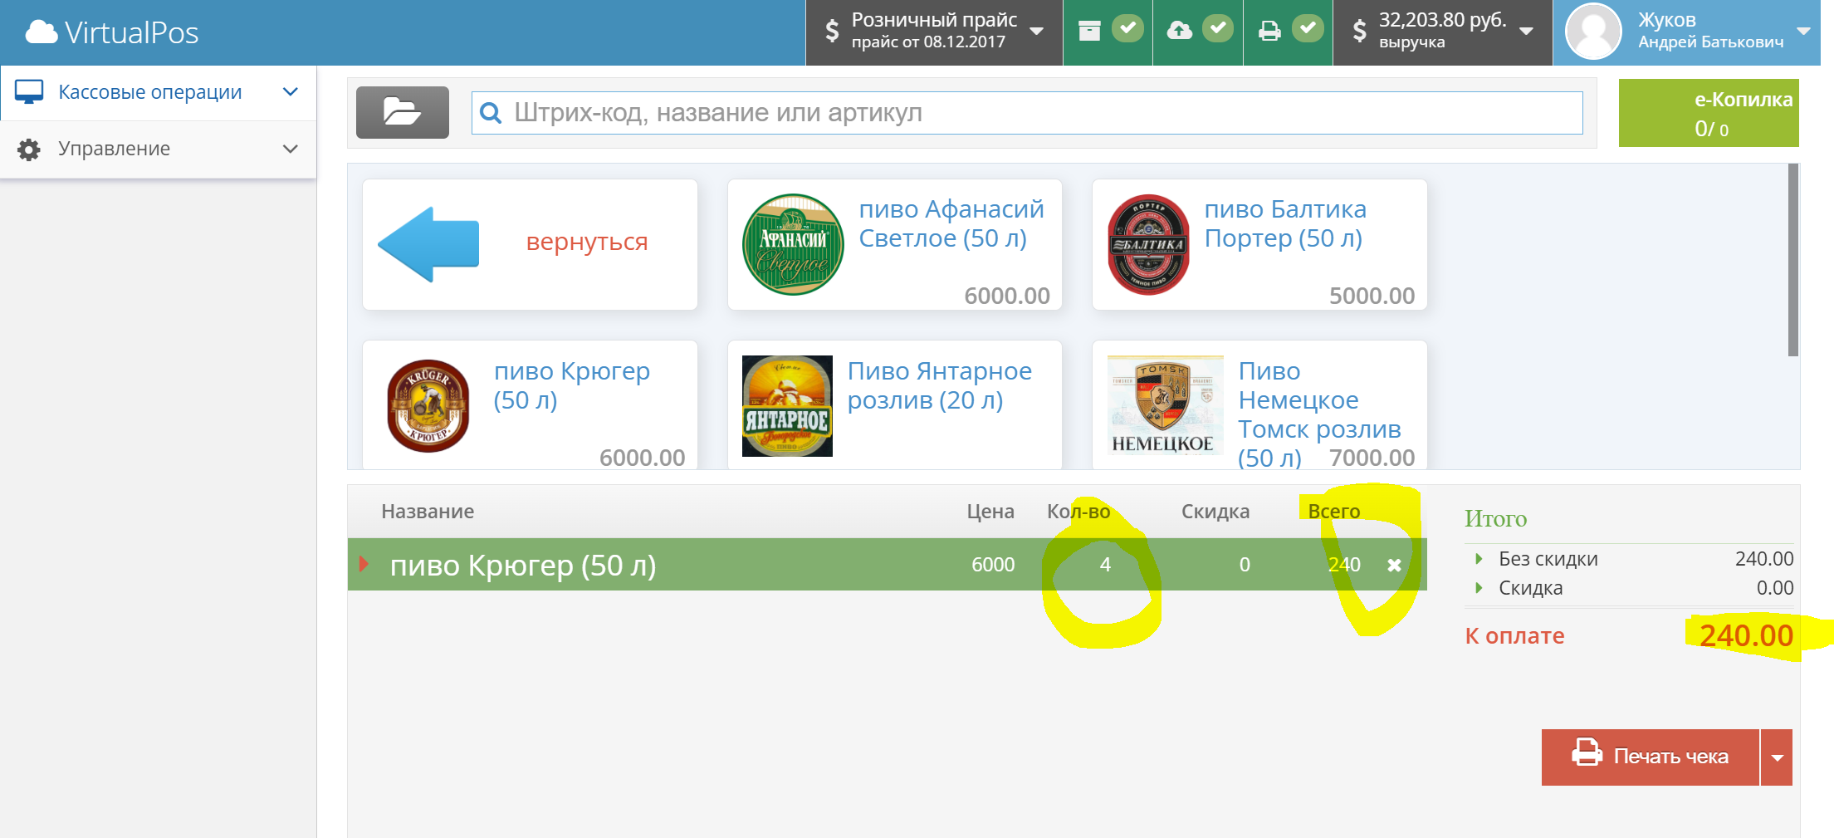Click the Афанасий Светлое beer logo
The image size is (1834, 838).
793,245
